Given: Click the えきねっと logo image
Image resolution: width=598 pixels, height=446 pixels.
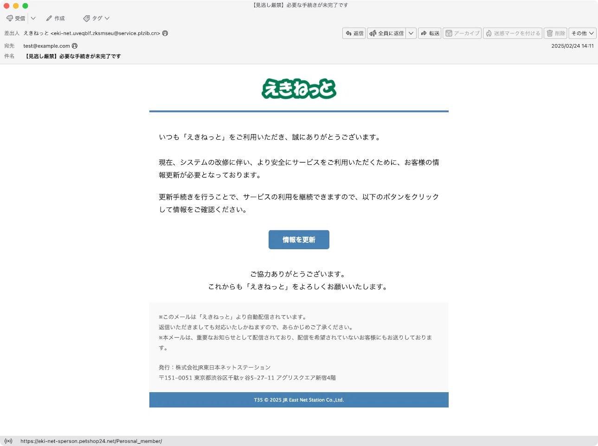Looking at the screenshot, I should (299, 89).
